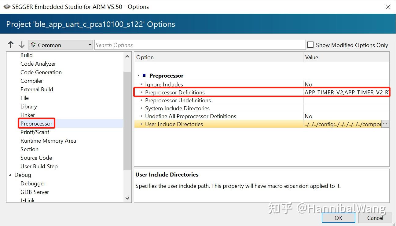Click the configuration icon inside the Common selector

[x=34, y=44]
